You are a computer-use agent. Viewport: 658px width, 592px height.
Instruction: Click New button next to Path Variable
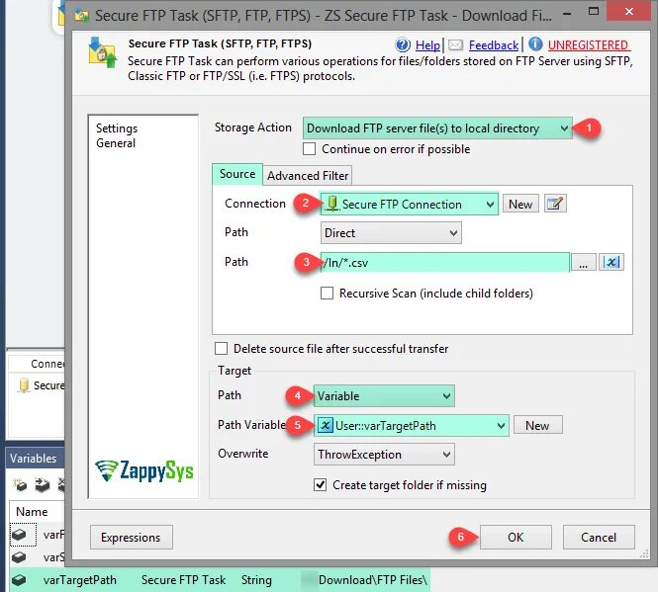click(537, 426)
